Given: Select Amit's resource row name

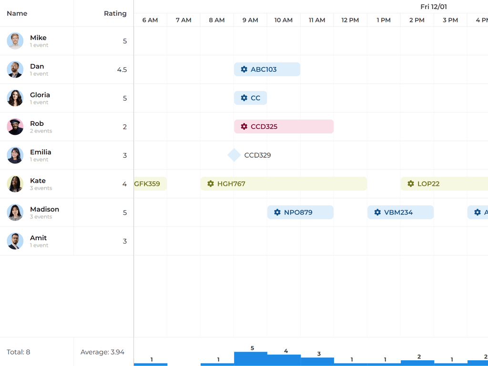Looking at the screenshot, I should pyautogui.click(x=38, y=238).
